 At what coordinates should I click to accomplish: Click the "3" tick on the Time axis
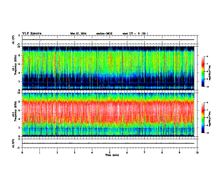(75, 153)
